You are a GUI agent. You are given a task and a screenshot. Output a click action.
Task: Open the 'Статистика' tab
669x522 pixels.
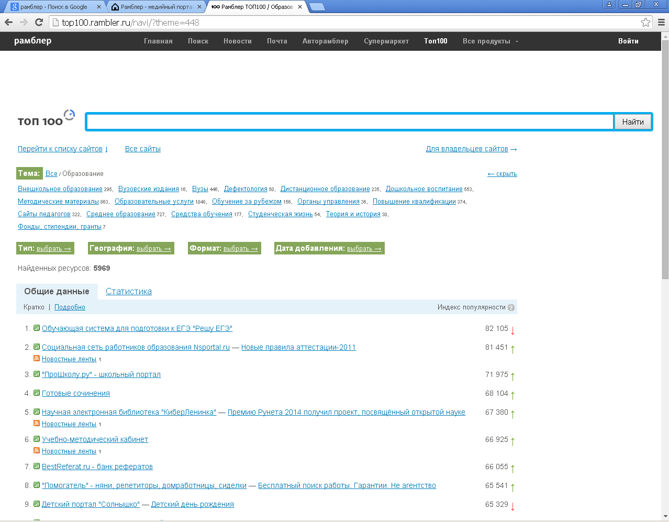129,292
